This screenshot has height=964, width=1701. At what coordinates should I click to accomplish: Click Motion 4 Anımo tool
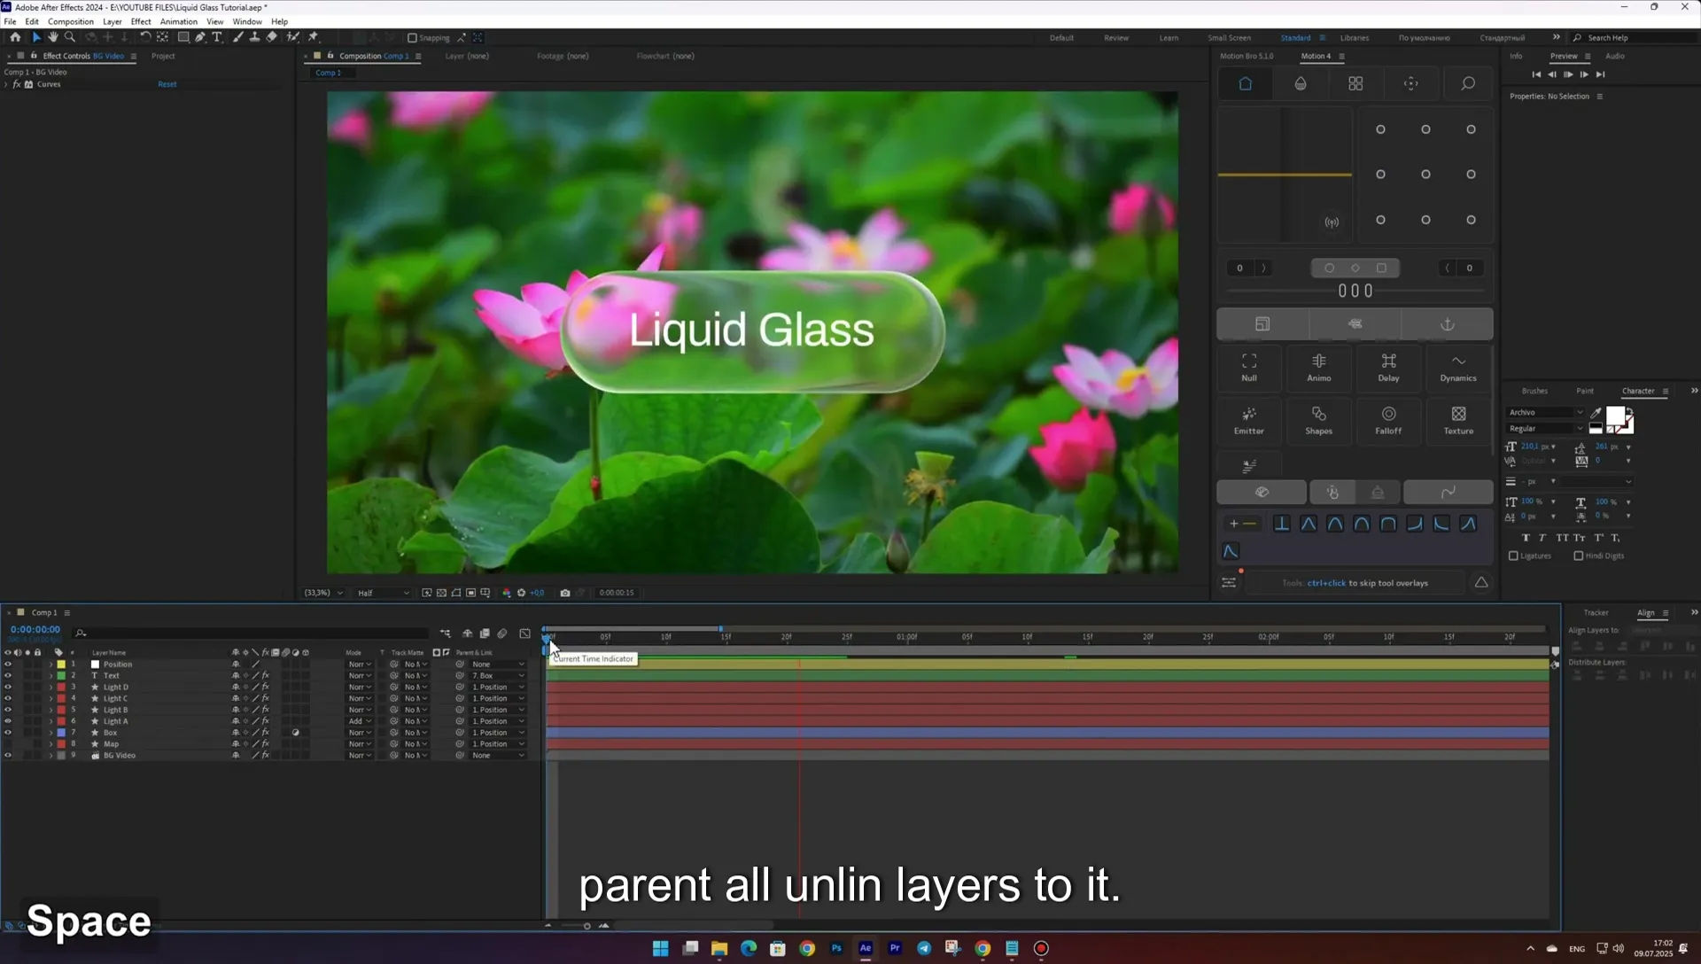pyautogui.click(x=1319, y=367)
